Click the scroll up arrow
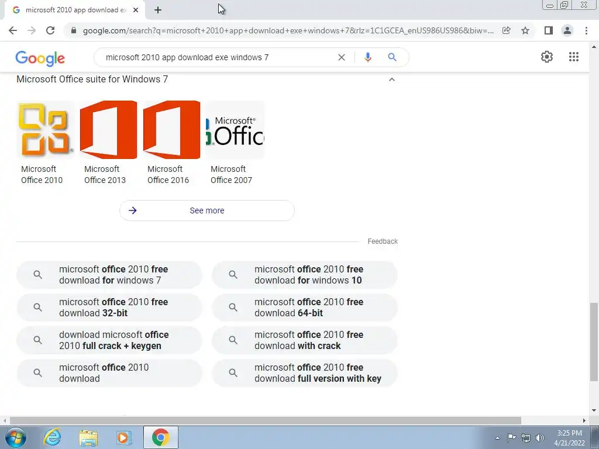The width and height of the screenshot is (599, 449). (594, 47)
